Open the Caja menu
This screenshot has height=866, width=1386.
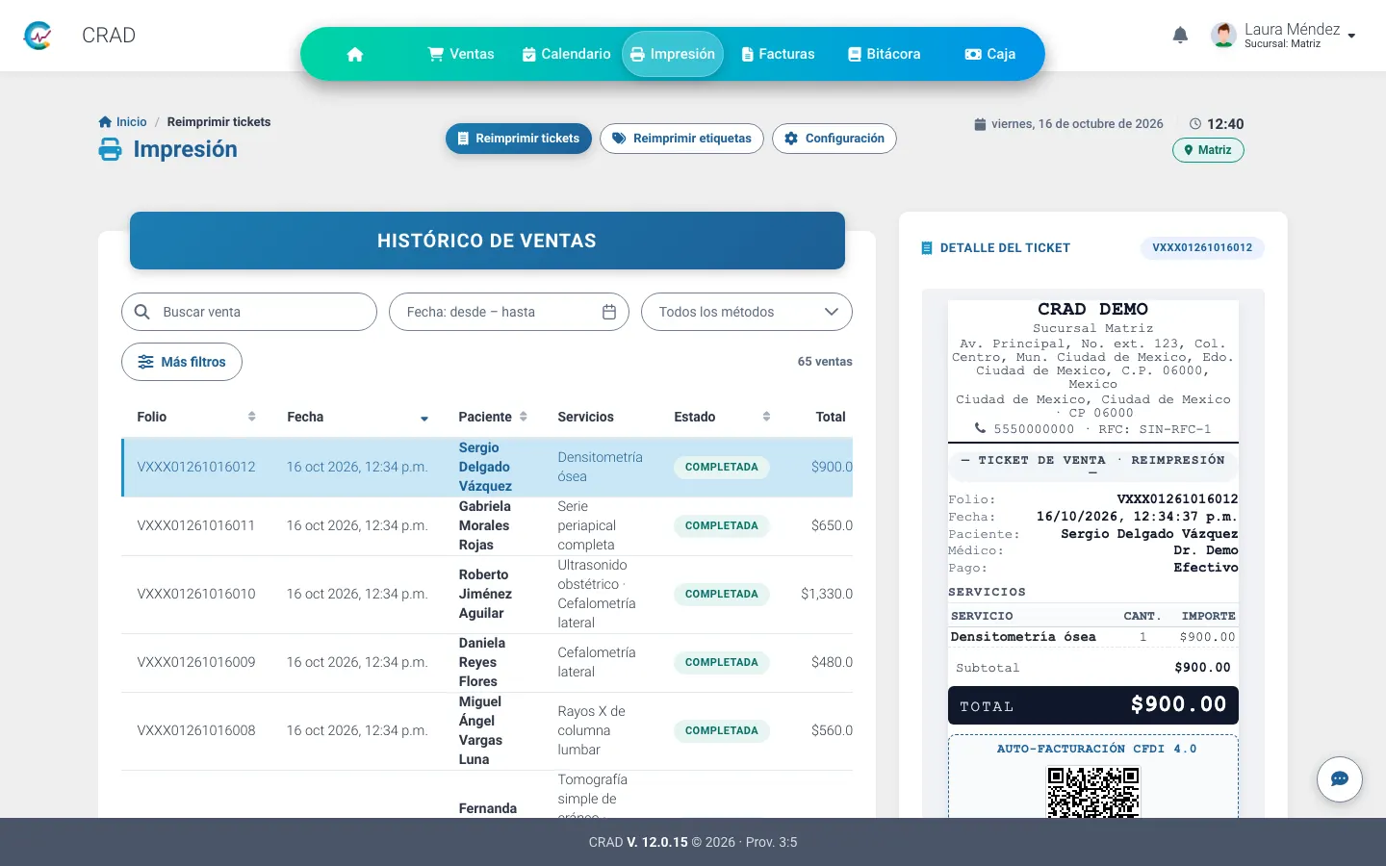click(990, 54)
